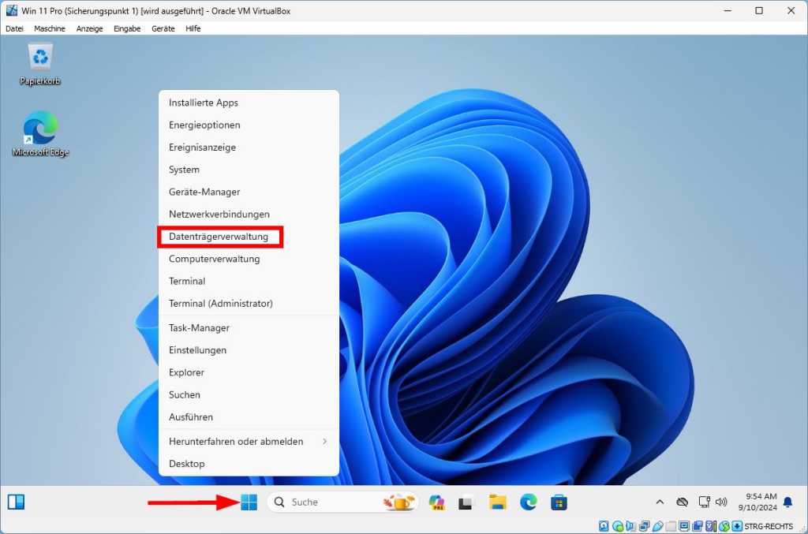Click the USB devices icon in VirtualBox status bar
The image size is (808, 534).
point(657,526)
